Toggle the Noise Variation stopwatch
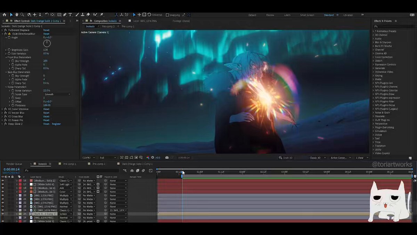This screenshot has width=417, height=235. pos(13,91)
